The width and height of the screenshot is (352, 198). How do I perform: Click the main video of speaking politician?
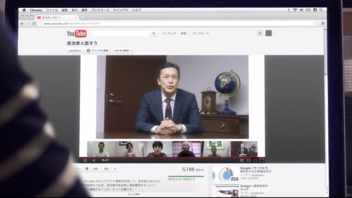pos(172,97)
